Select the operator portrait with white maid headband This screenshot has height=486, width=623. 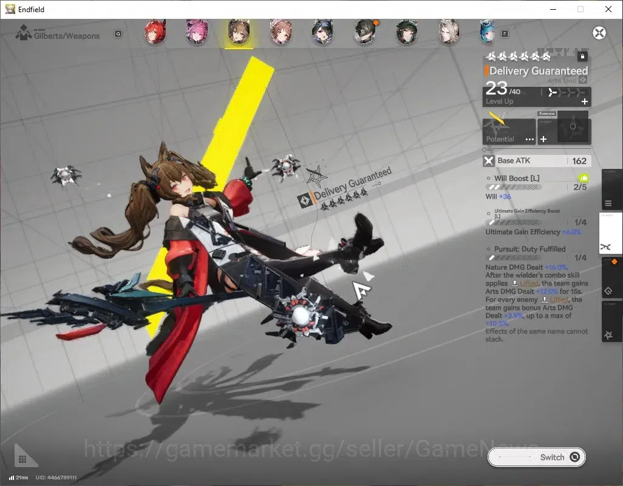(x=281, y=32)
